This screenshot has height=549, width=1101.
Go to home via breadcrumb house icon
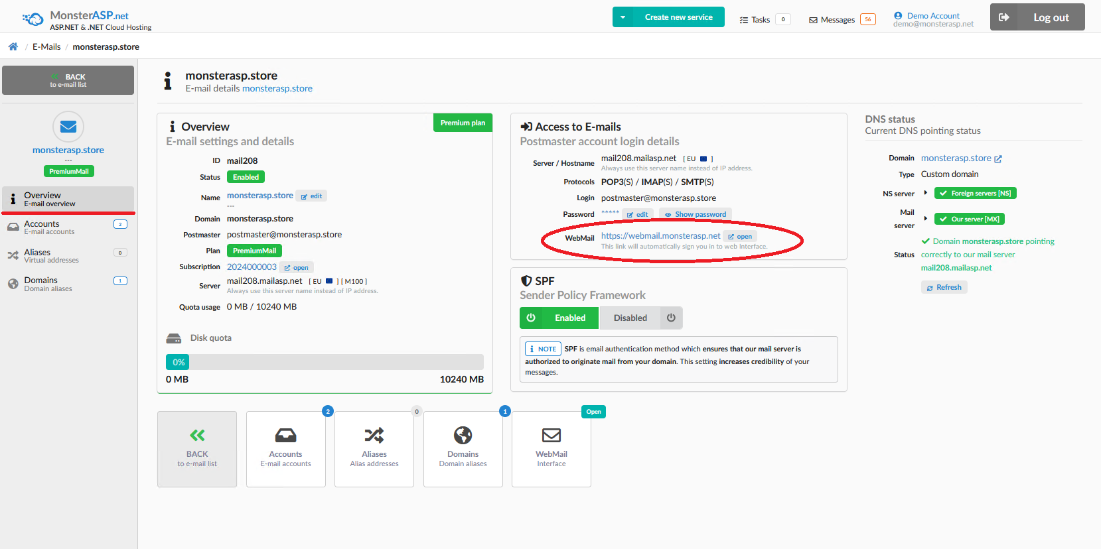[13, 46]
